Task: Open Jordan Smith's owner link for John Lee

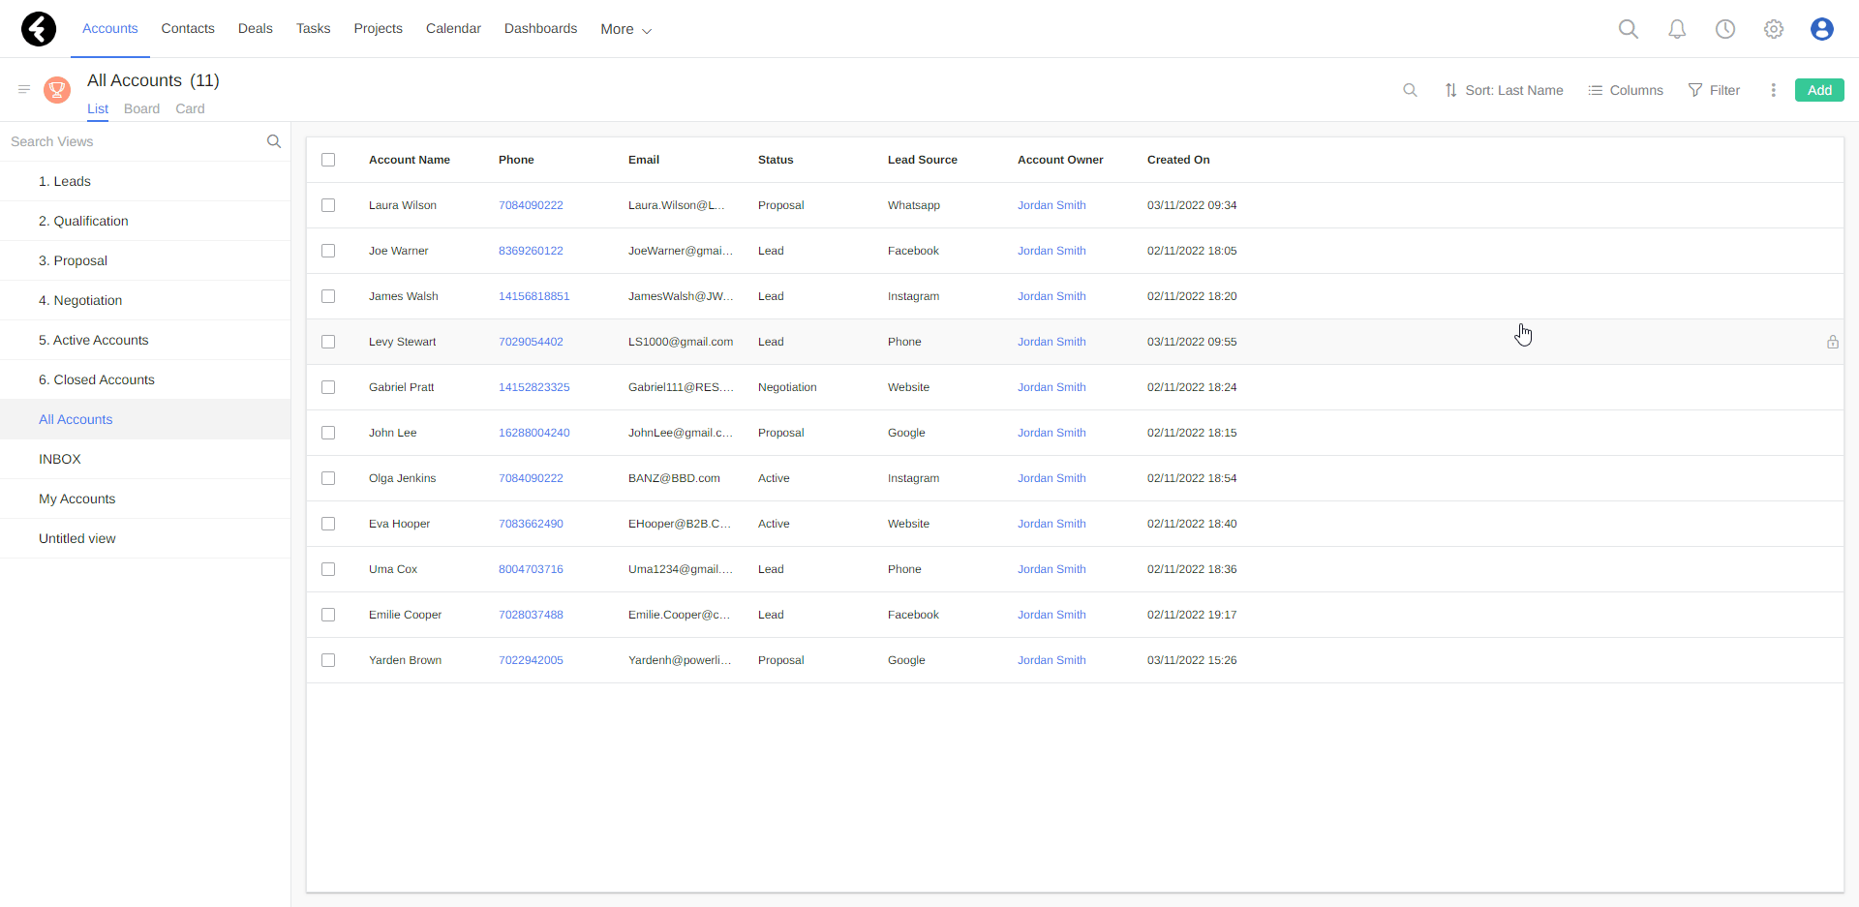Action: tap(1051, 433)
